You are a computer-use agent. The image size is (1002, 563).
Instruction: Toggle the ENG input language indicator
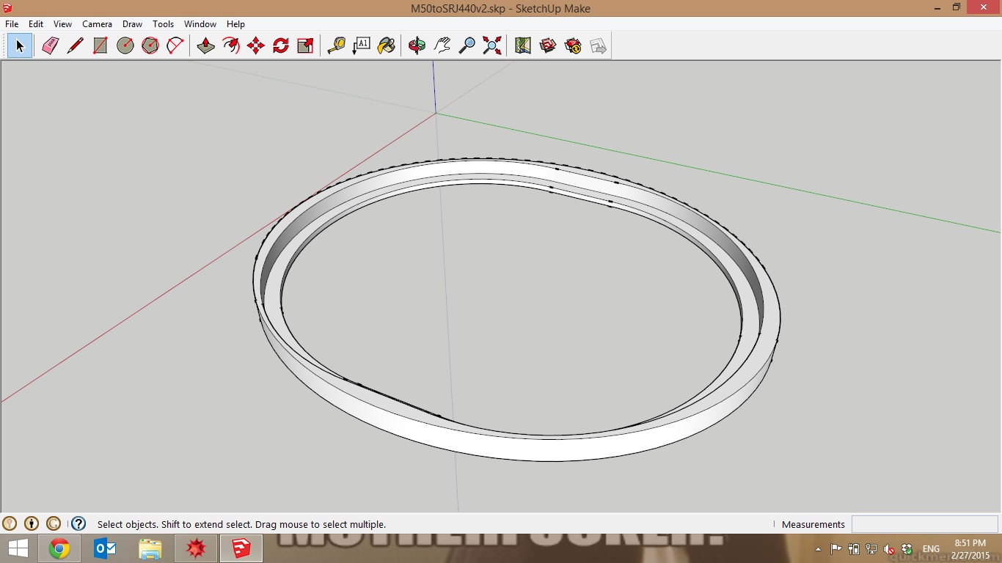coord(931,549)
